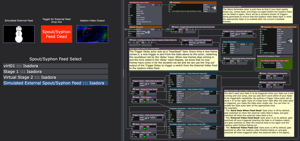
Task: Toggle eye icon on the top Projector actor
Action: click(171, 2)
